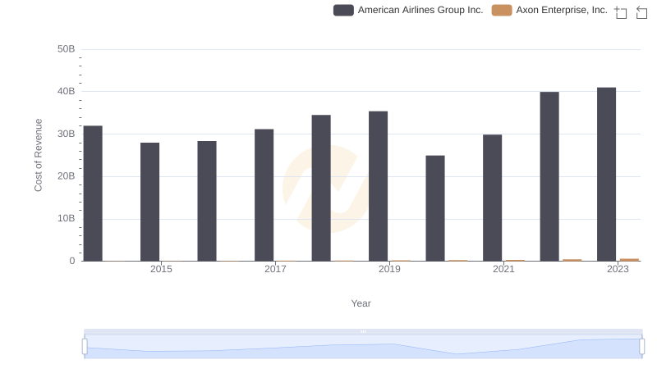The height and width of the screenshot is (378, 657).
Task: Click the 2015 x-axis label
Action: 161,269
